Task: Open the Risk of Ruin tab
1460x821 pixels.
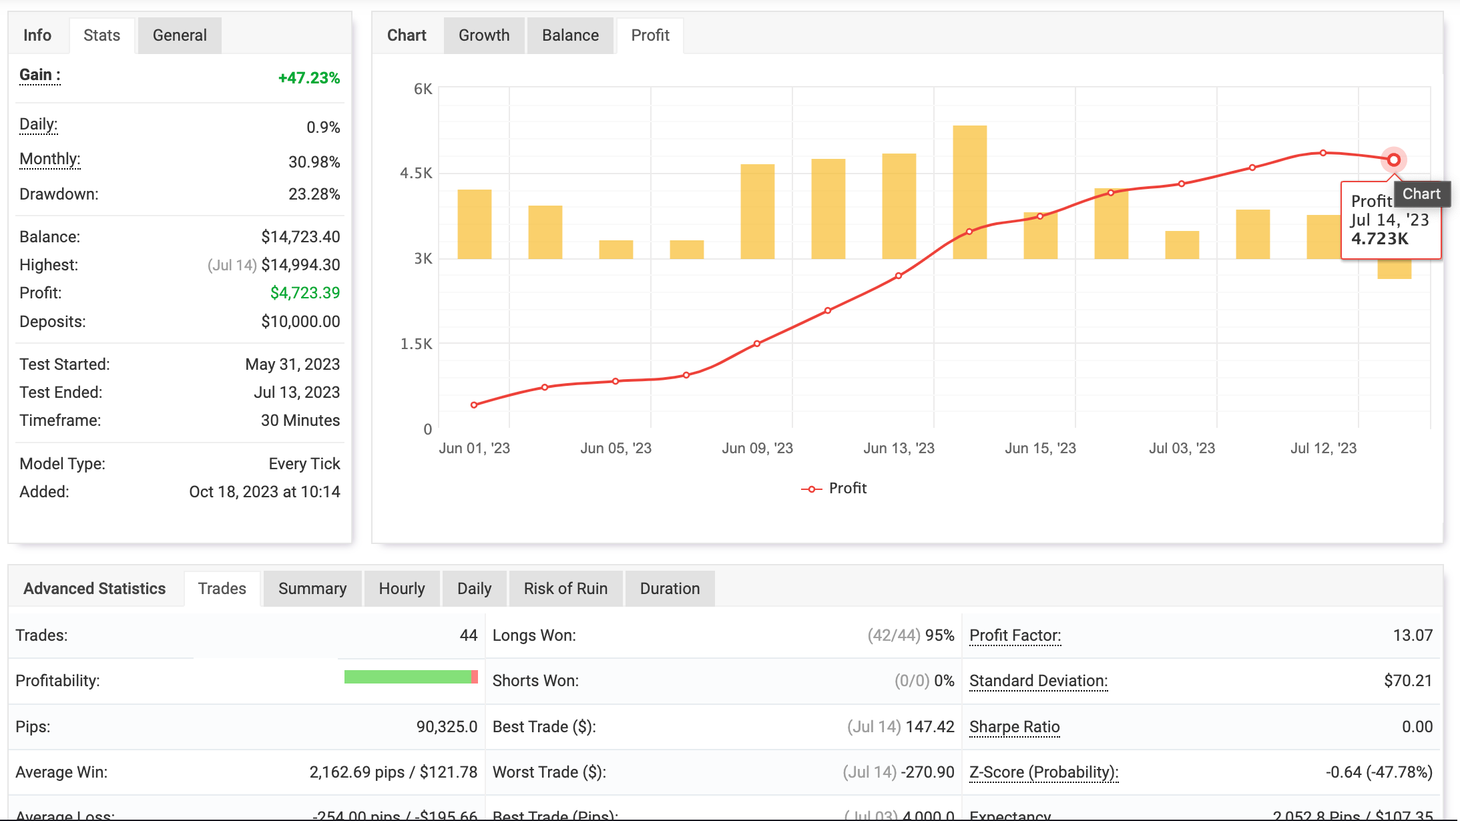Action: [565, 589]
